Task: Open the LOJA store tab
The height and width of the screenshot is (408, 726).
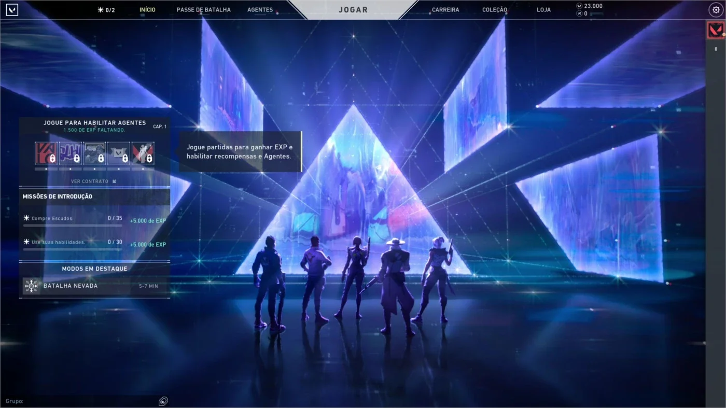Action: [543, 10]
